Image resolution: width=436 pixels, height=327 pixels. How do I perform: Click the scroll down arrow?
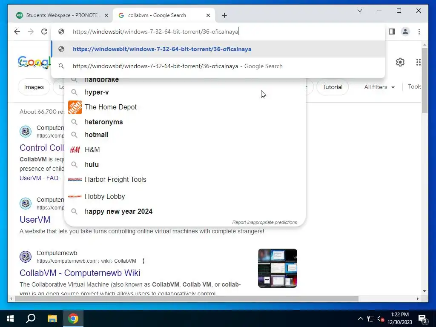tap(425, 291)
